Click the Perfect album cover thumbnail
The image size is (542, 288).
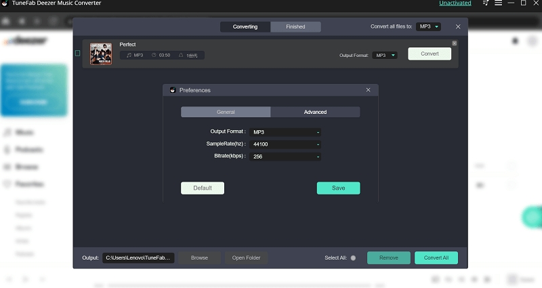[102, 54]
